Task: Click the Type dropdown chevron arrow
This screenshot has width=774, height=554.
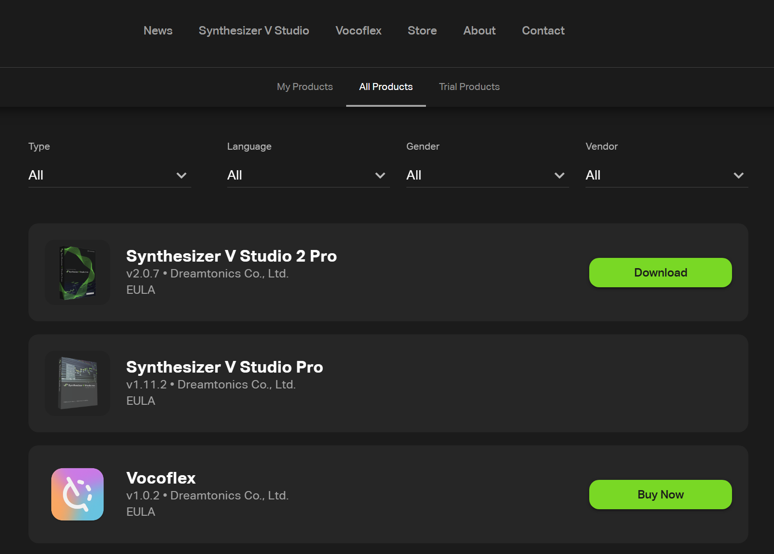Action: [181, 176]
